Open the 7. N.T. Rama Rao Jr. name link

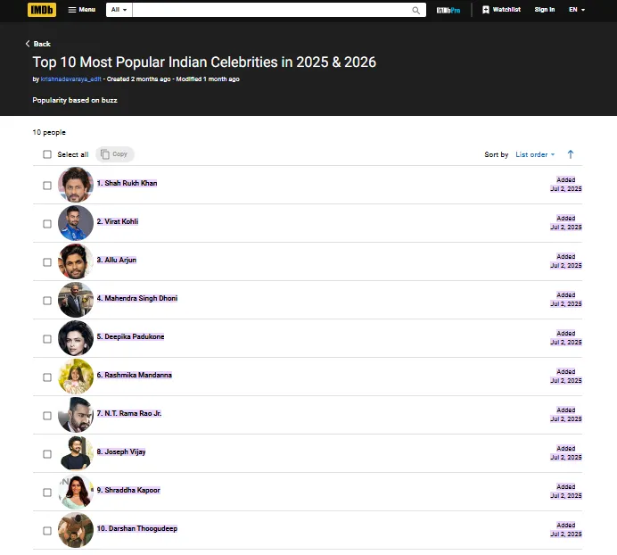129,414
